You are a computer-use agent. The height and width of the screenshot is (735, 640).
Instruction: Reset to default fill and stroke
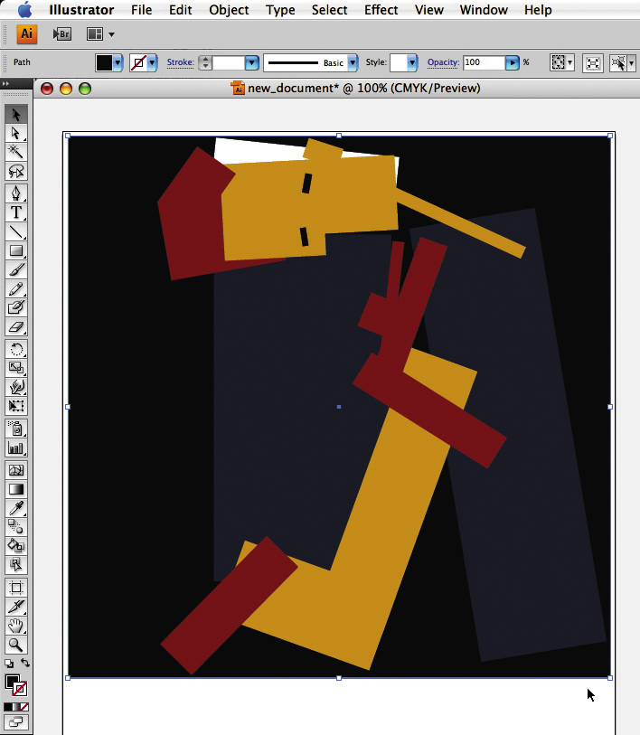point(8,664)
